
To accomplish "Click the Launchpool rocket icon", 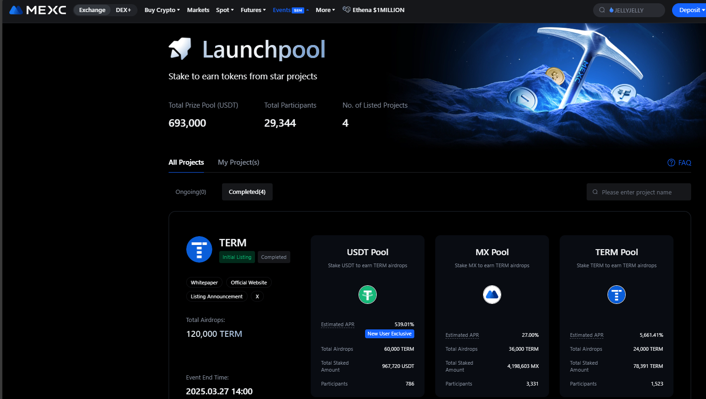I will pyautogui.click(x=180, y=49).
